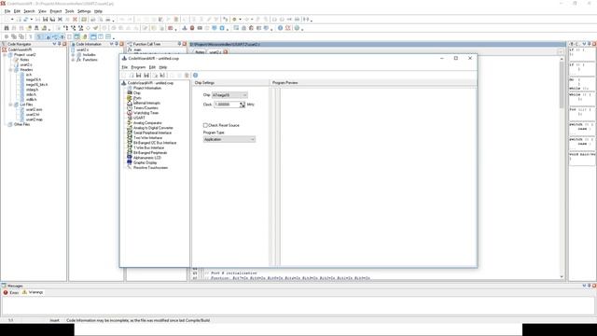Select Other Files in Code Navigator

(x=21, y=124)
